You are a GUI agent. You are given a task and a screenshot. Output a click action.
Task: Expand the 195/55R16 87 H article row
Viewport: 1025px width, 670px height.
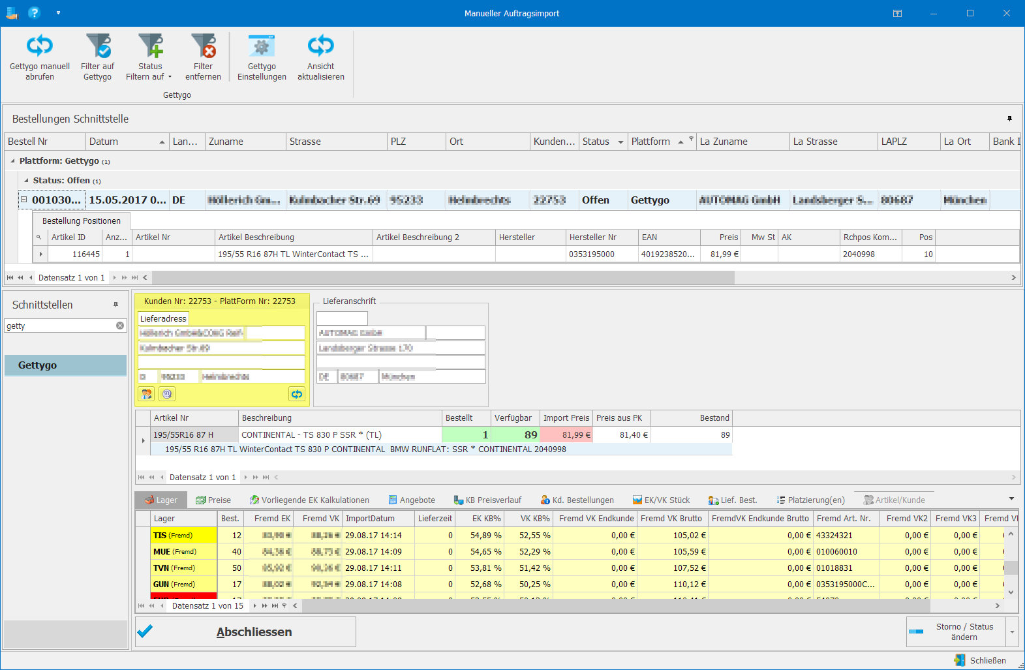click(144, 441)
